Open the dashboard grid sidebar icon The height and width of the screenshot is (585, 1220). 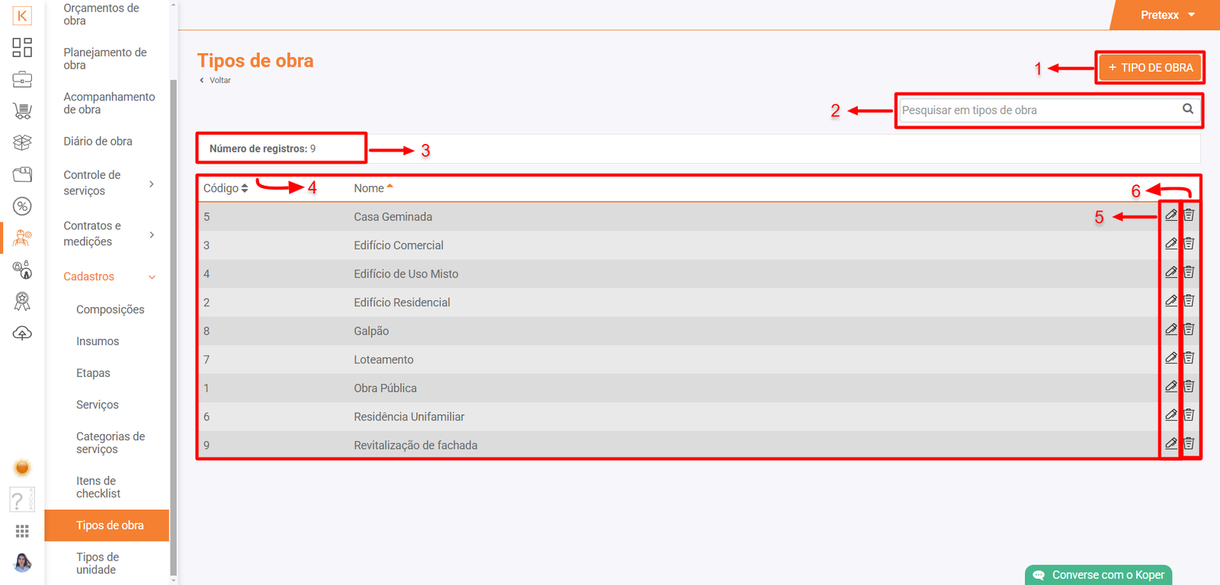point(22,47)
